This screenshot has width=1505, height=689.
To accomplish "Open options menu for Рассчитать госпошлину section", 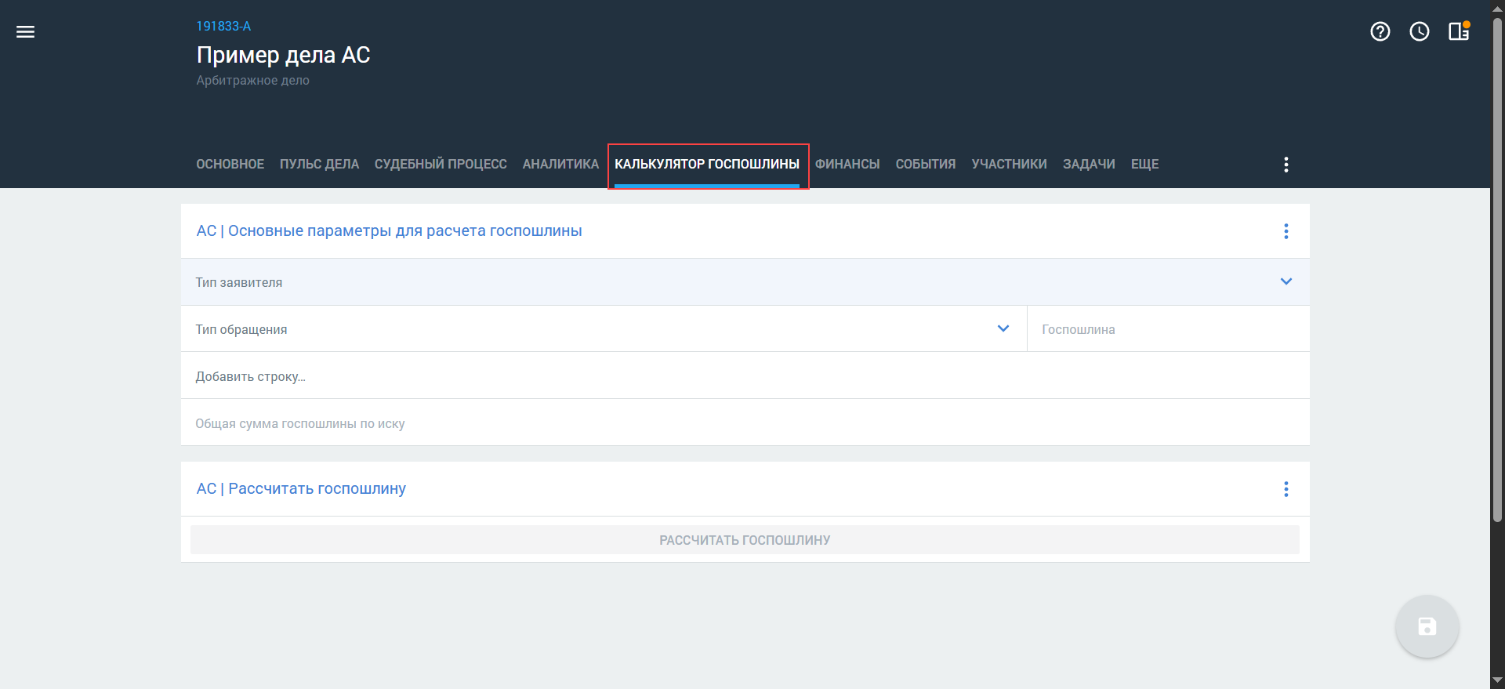I will [1286, 489].
